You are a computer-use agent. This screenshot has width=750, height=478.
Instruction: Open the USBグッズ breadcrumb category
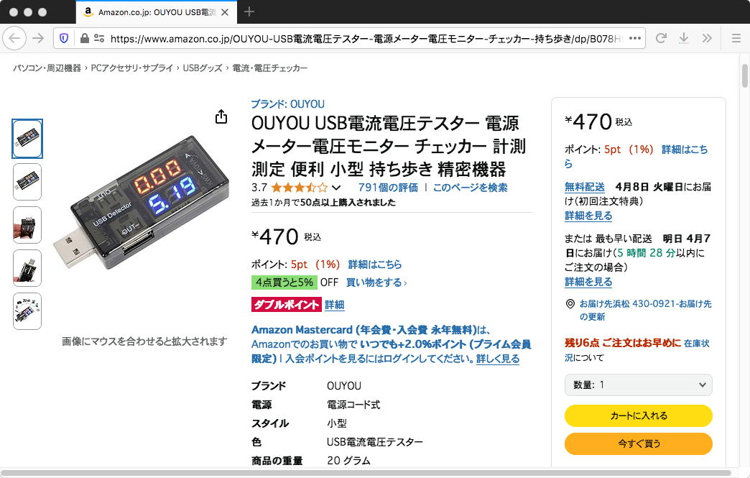point(203,68)
